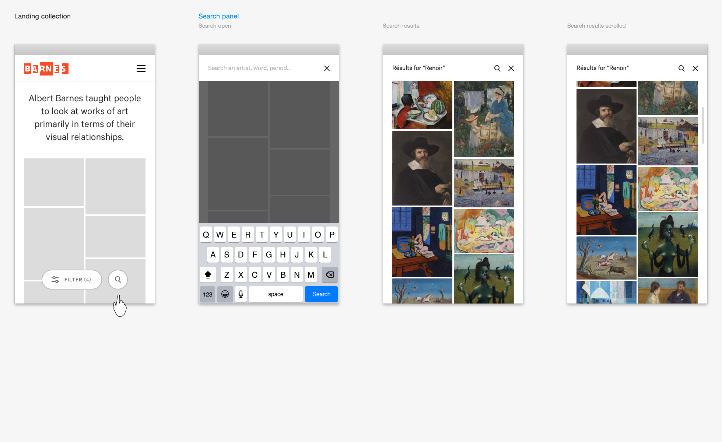Tap the search magnifier in the Renoir results header
Viewport: 722px width, 442px height.
497,68
